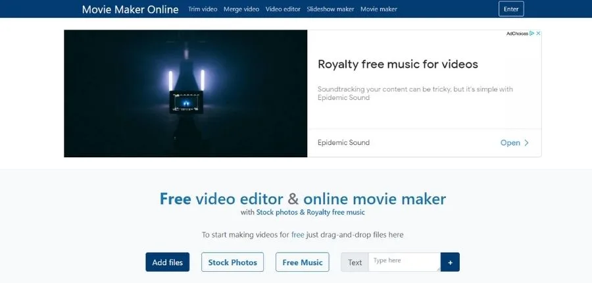Click the Epidemic Sound advertiser name
This screenshot has width=592, height=283.
click(343, 143)
